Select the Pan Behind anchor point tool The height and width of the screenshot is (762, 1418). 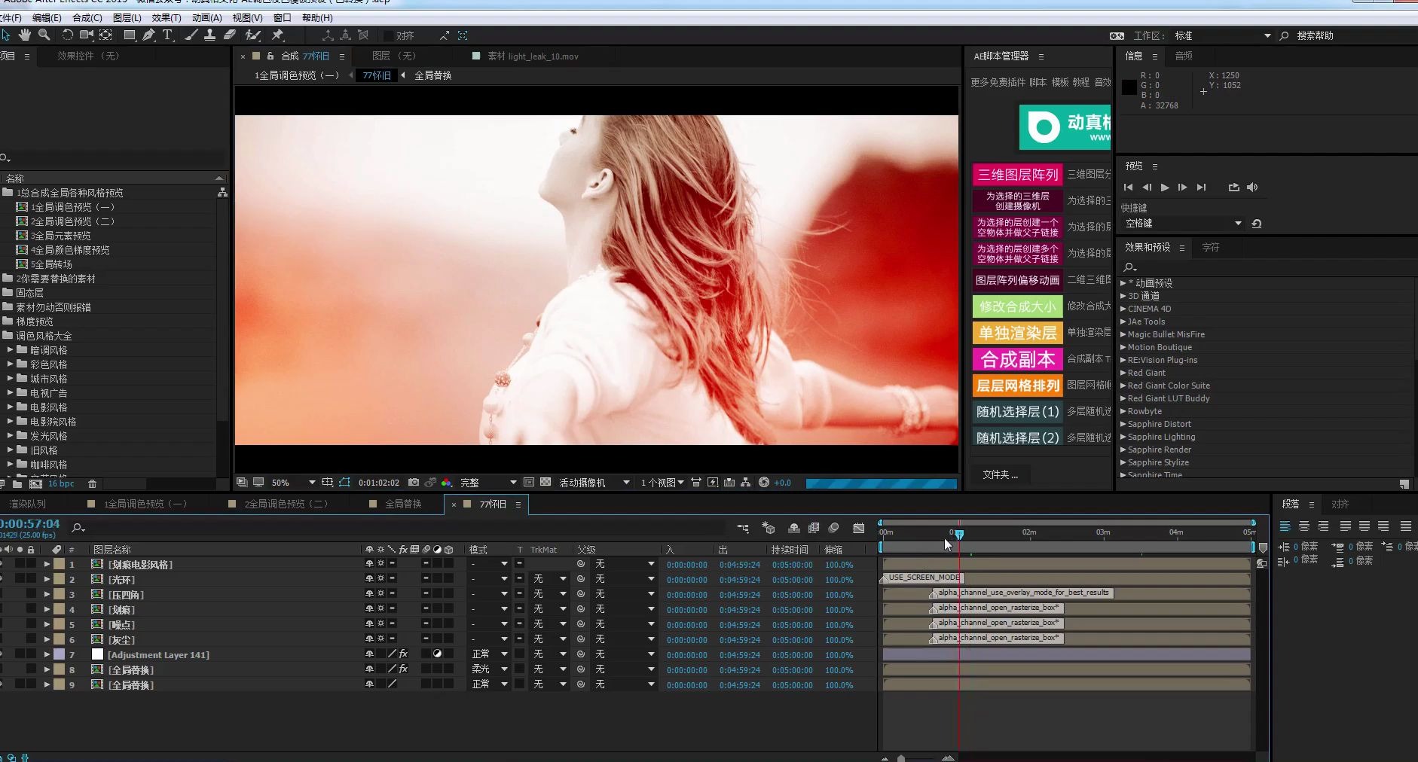click(105, 35)
